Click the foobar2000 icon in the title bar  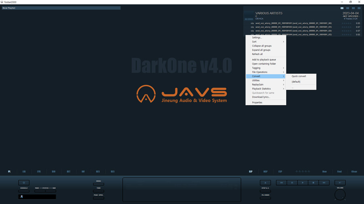pyautogui.click(x=2, y=2)
